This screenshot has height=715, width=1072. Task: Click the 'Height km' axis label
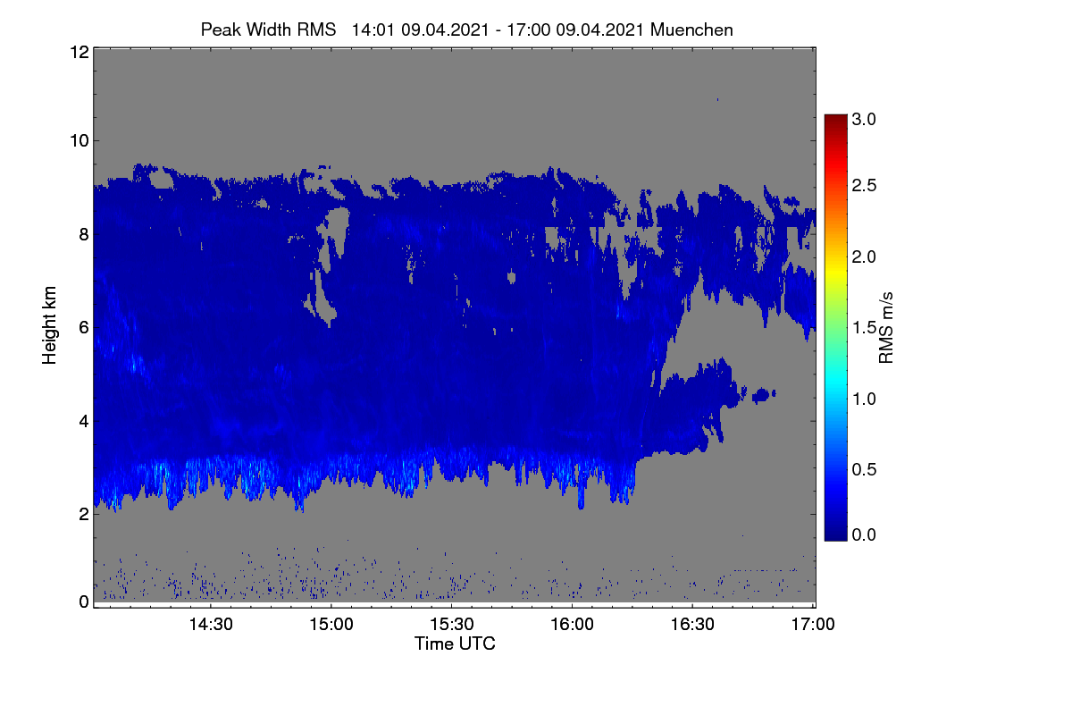pyautogui.click(x=50, y=326)
